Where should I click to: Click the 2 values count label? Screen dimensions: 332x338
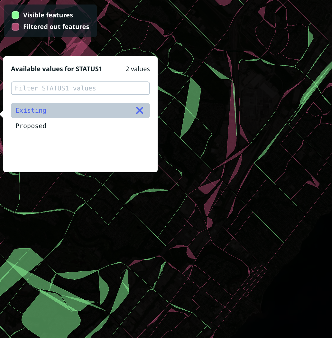point(137,69)
